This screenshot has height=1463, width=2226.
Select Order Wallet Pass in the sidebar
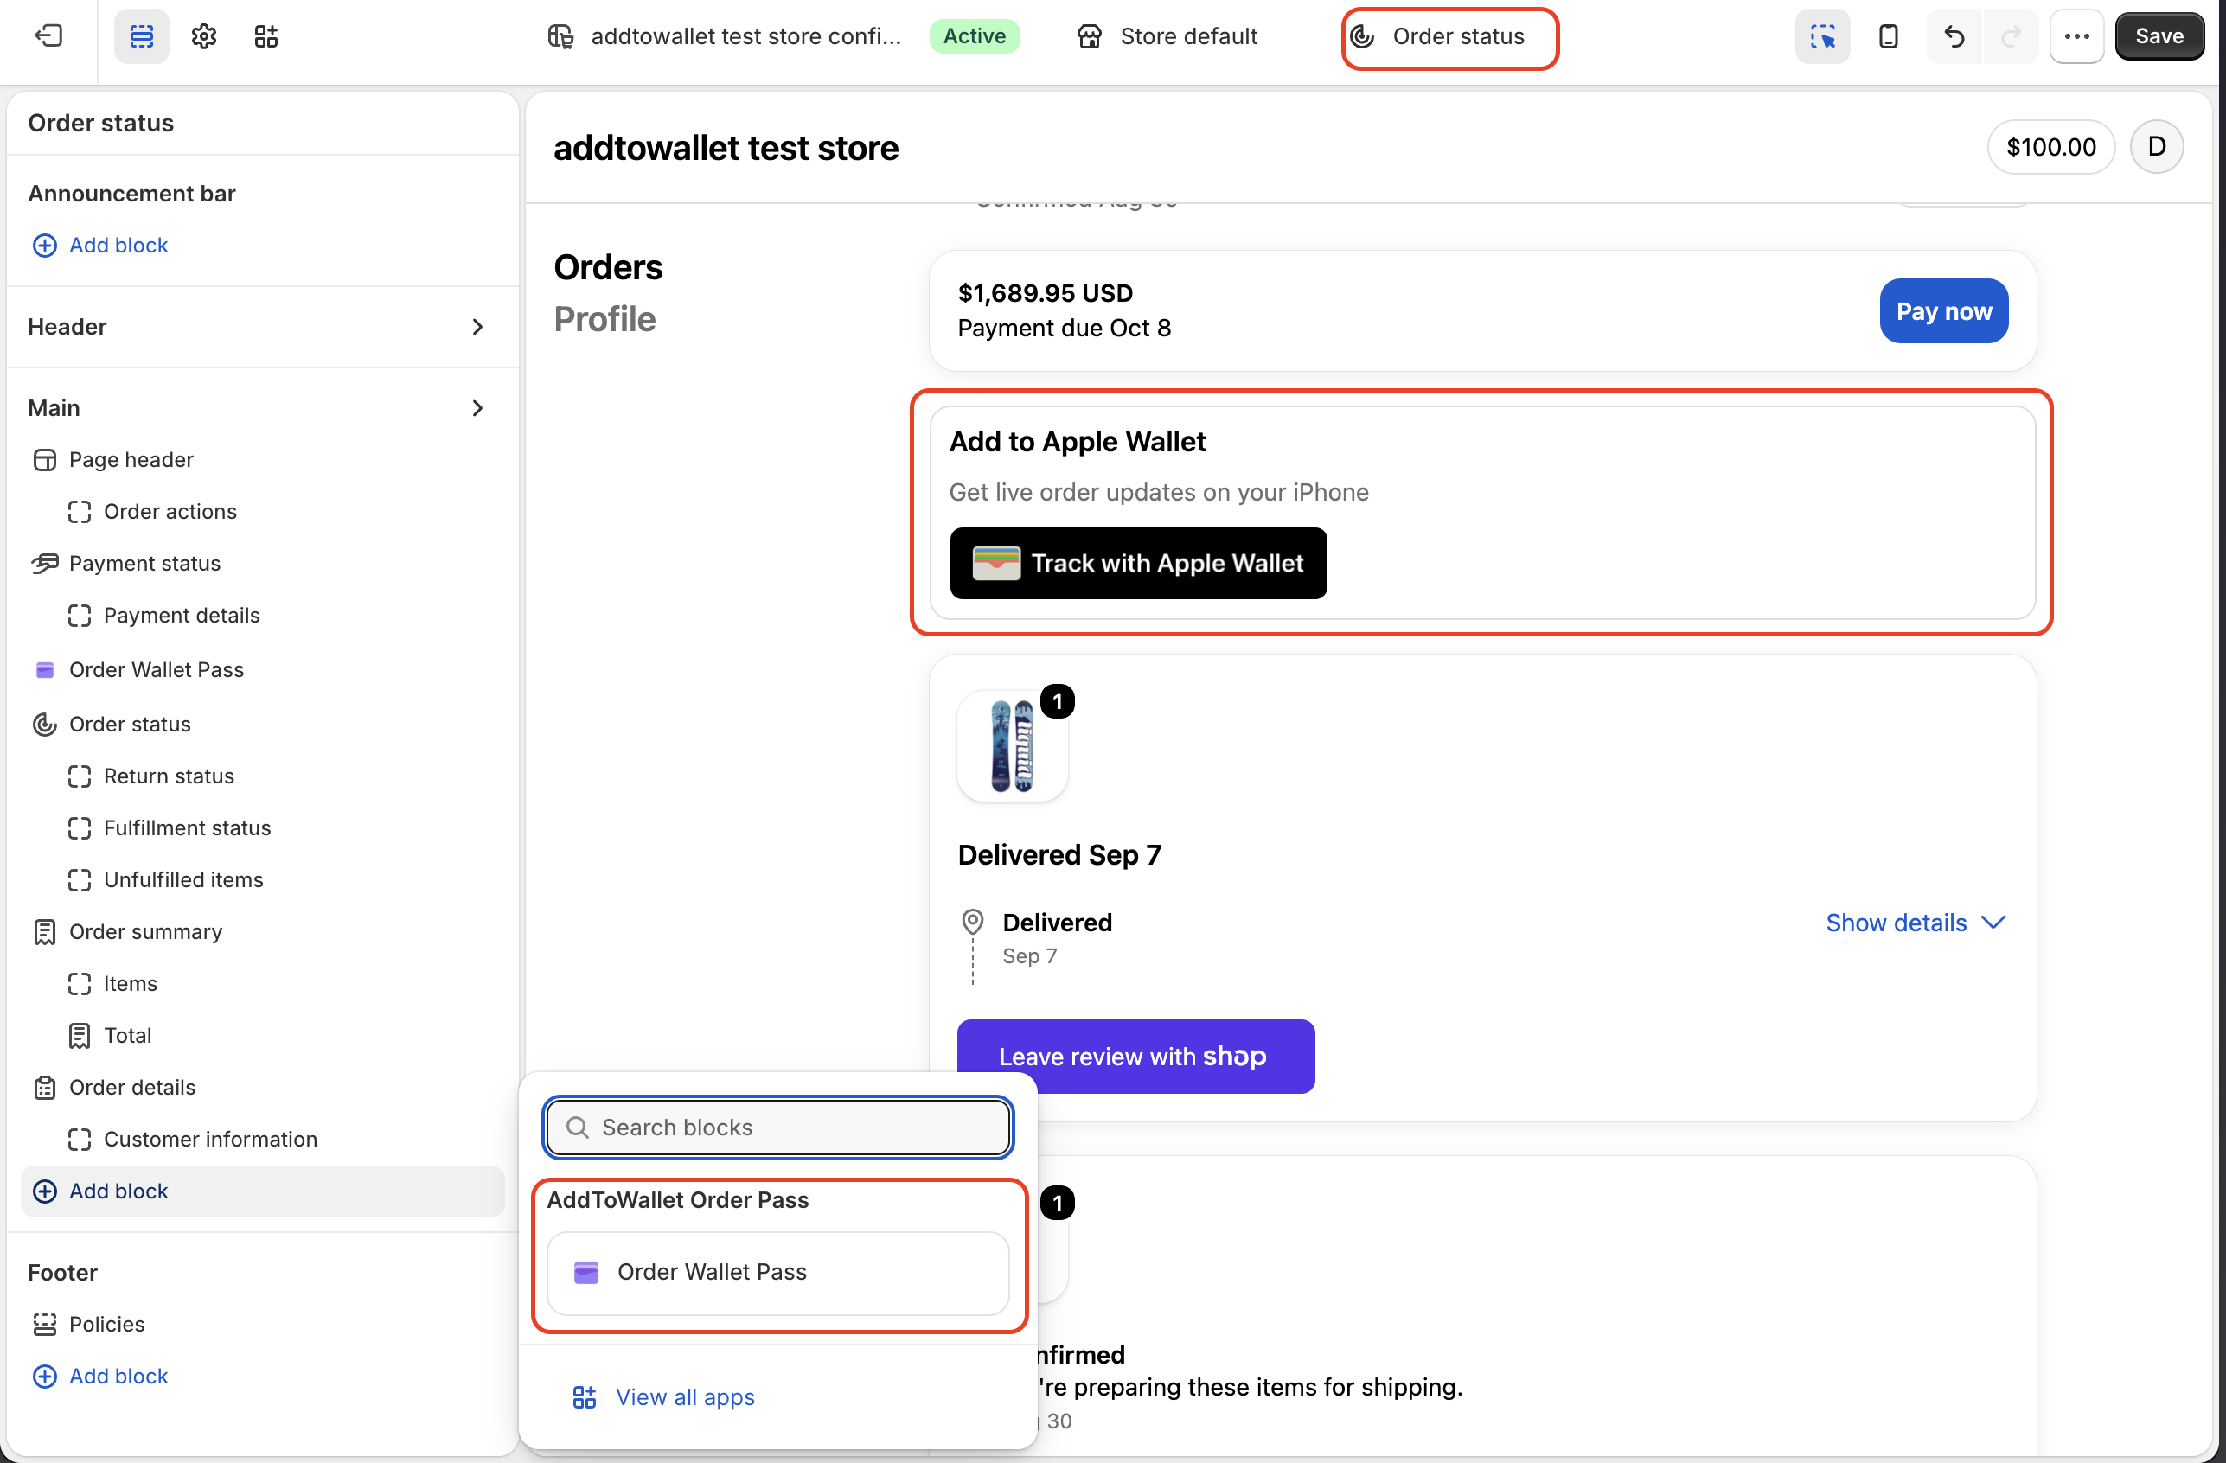(x=157, y=670)
